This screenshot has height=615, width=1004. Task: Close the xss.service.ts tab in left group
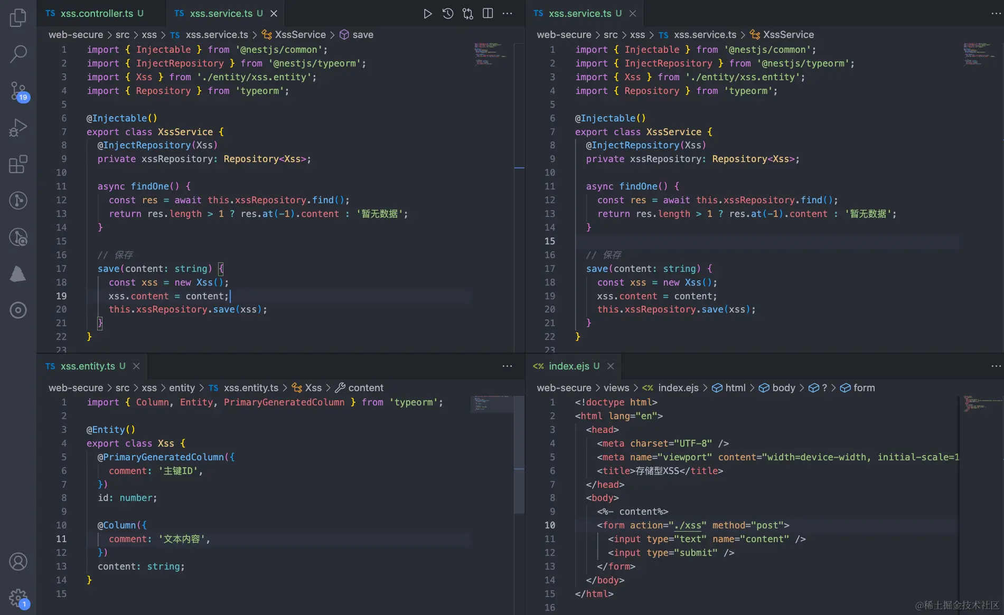(274, 14)
